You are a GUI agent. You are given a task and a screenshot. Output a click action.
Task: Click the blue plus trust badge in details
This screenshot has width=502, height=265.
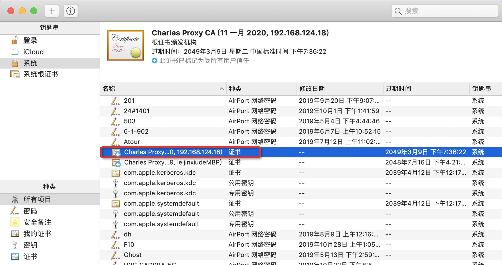pyautogui.click(x=155, y=61)
